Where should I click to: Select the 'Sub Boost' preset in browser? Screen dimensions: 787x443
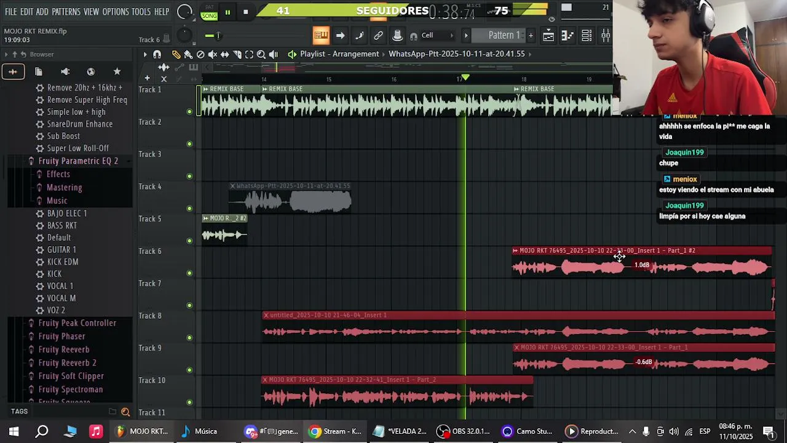[63, 136]
